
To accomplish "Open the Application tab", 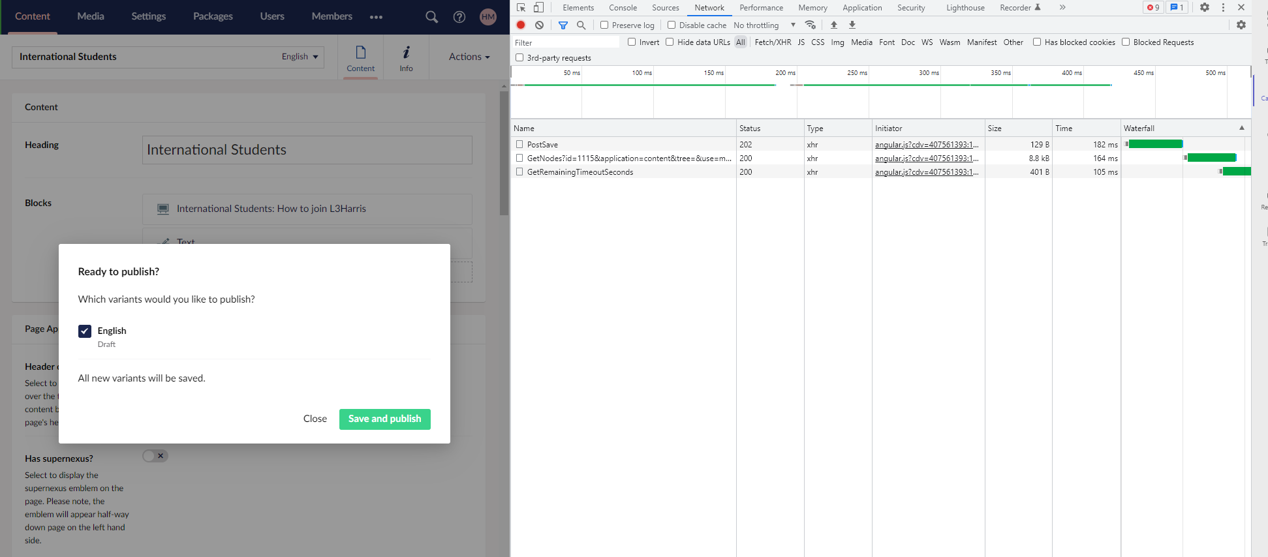I will tap(862, 8).
